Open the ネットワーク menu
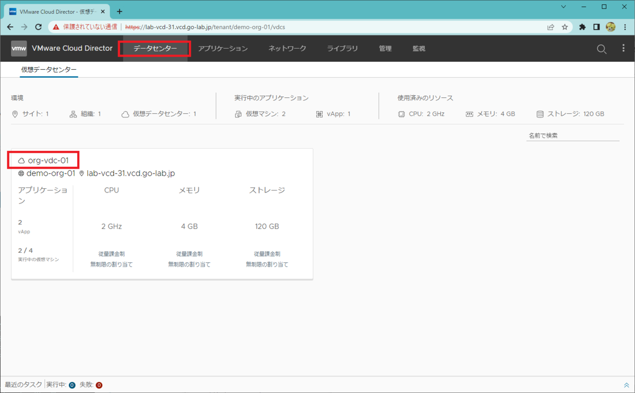This screenshot has width=635, height=393. pos(287,49)
